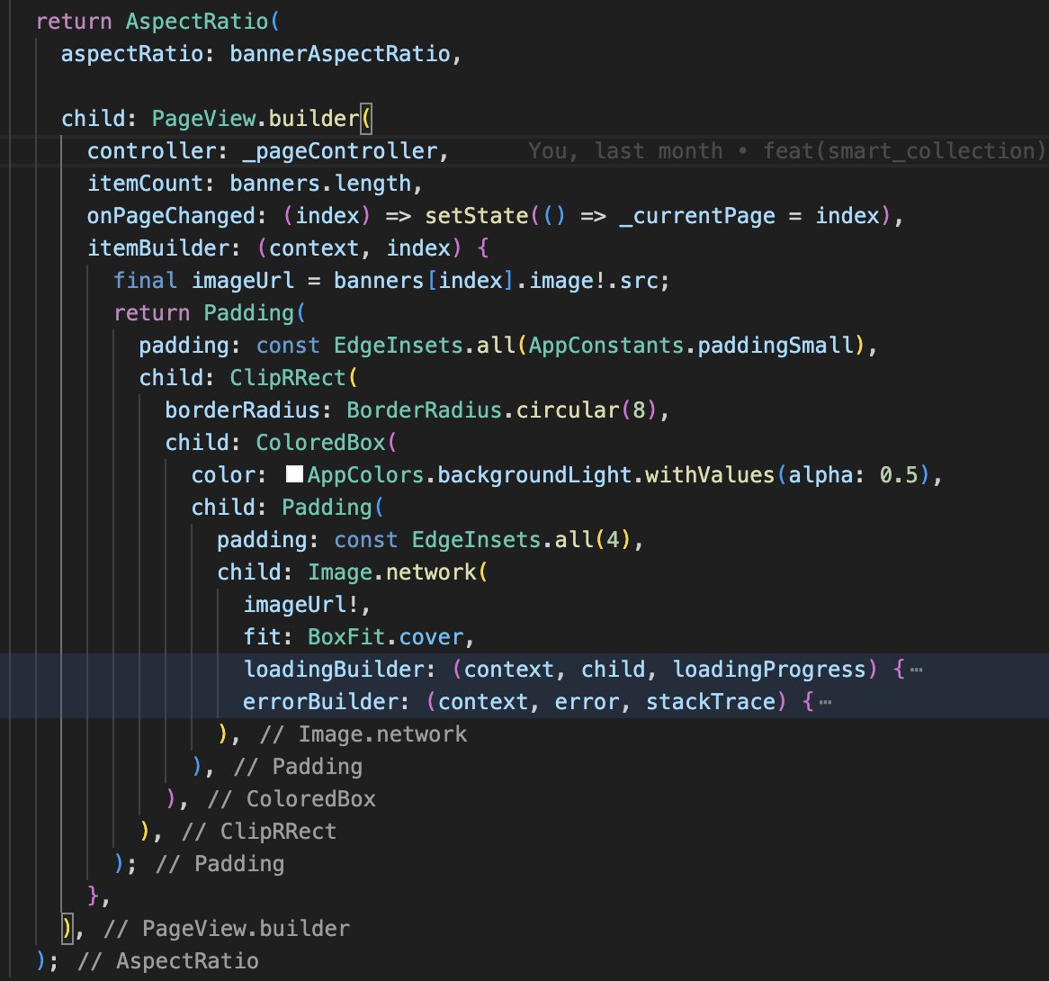The width and height of the screenshot is (1049, 981).
Task: Click 'EdgeInsets' in 'EdgeInsets.all(4)'
Action: point(476,540)
